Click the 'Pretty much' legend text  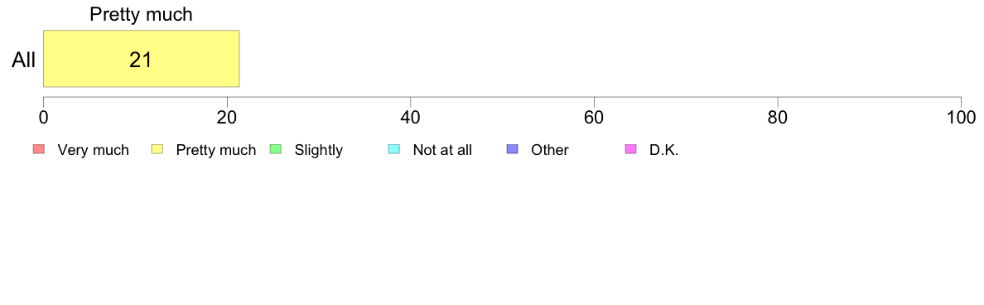point(216,150)
